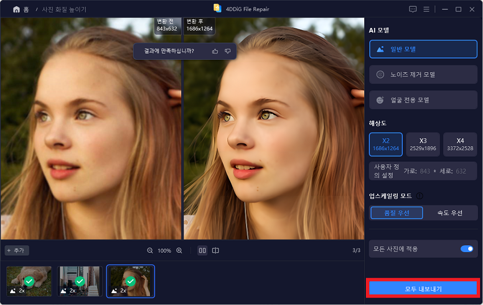Select the woman portrait thumbnail
The image size is (483, 305).
coord(131,281)
